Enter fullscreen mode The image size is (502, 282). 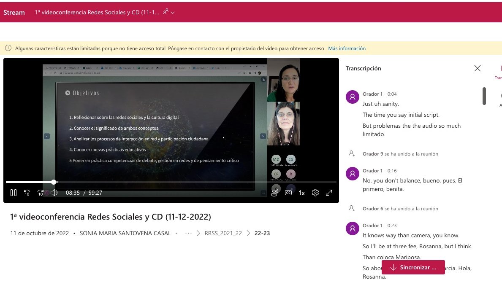point(329,193)
